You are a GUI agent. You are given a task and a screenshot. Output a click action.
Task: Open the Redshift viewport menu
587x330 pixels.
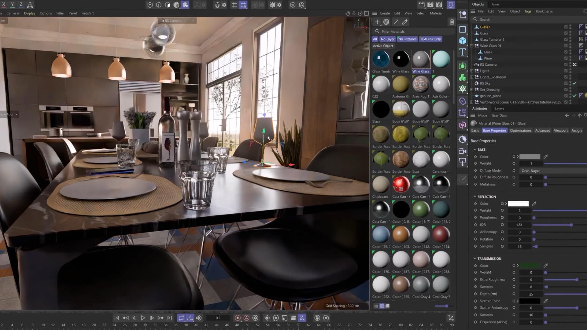87,13
